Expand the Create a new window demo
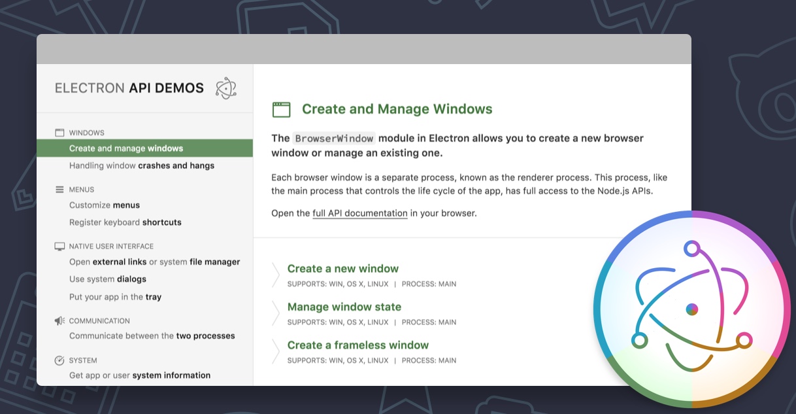796x414 pixels. pyautogui.click(x=343, y=269)
